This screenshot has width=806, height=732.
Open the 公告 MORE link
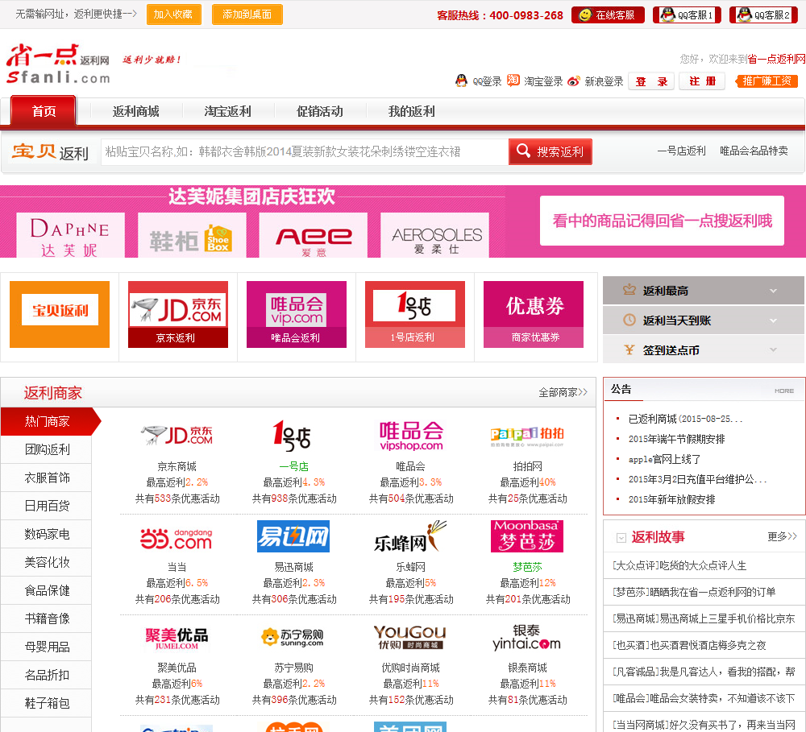click(784, 391)
